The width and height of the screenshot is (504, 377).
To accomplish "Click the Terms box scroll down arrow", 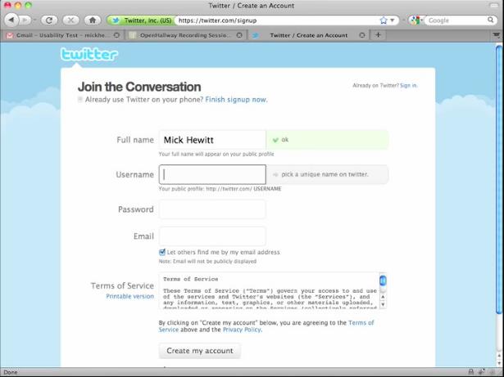I will (x=383, y=304).
